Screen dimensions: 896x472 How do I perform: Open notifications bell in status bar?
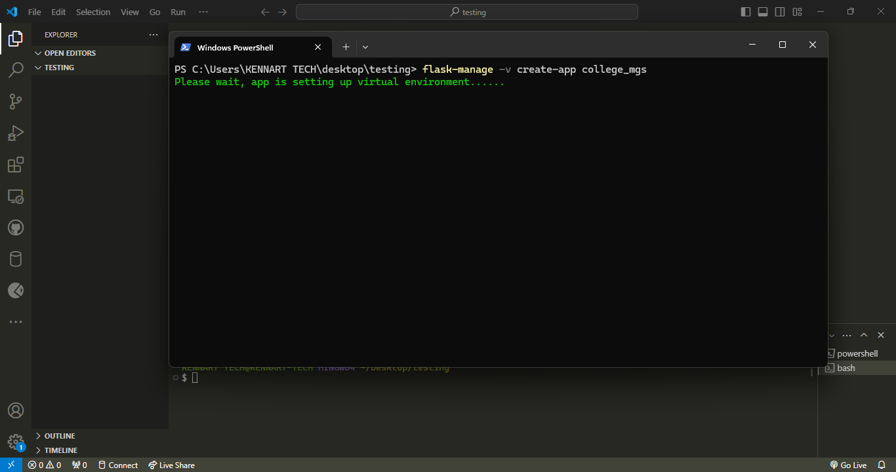coord(882,465)
